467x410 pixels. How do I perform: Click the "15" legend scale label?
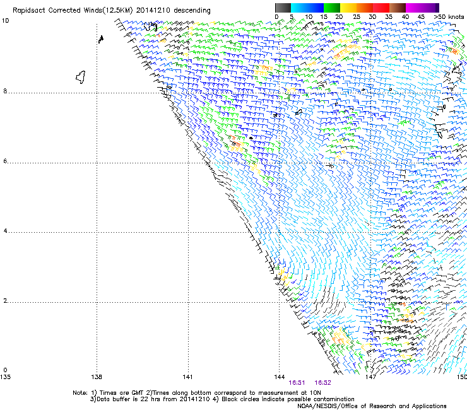click(324, 17)
